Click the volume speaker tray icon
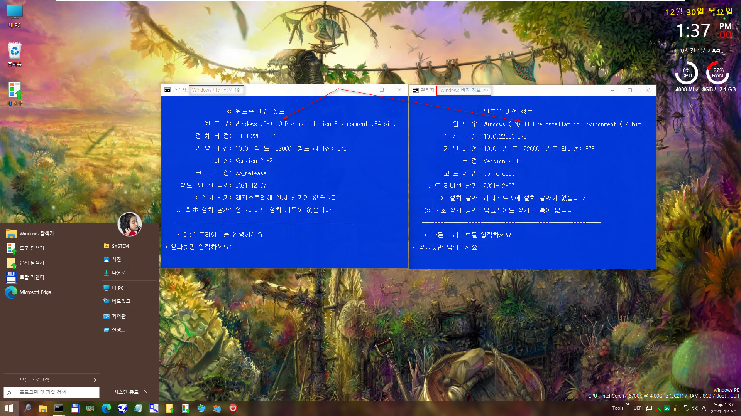Image resolution: width=741 pixels, height=416 pixels. click(x=695, y=408)
